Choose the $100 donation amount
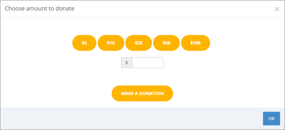The image size is (285, 130). 196,43
